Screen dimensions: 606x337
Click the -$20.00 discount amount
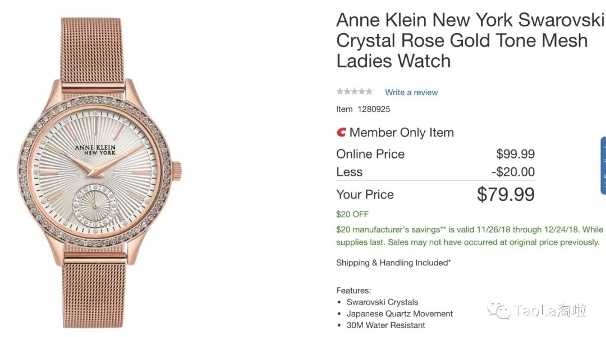(x=513, y=172)
